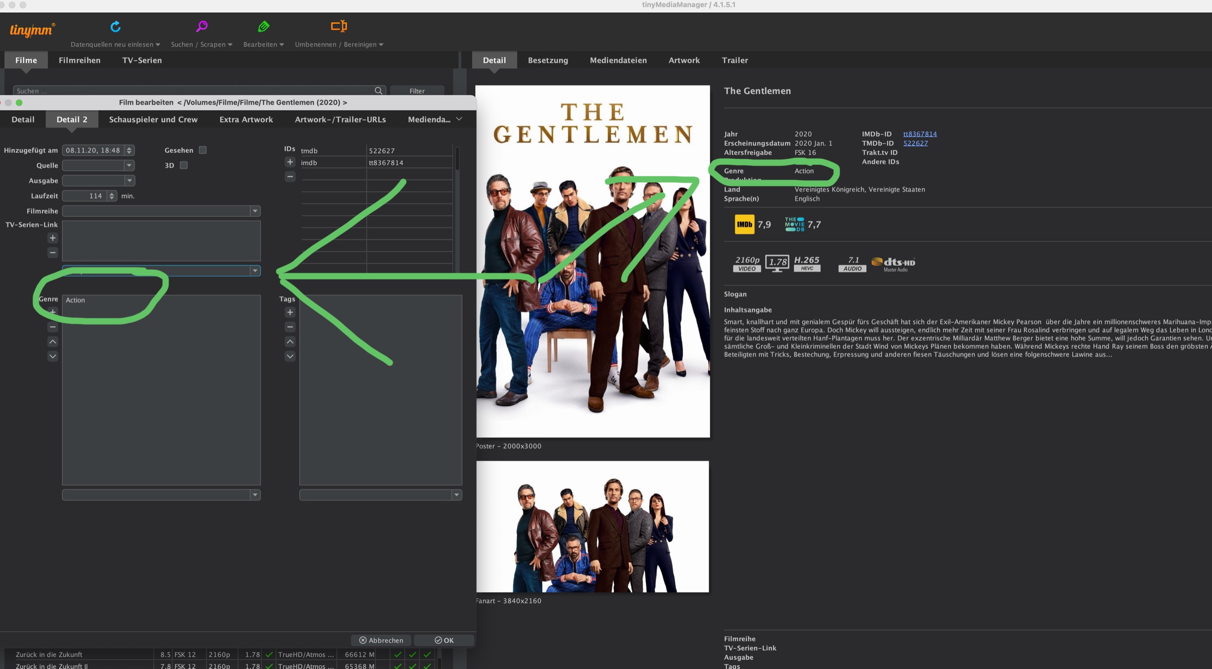Image resolution: width=1212 pixels, height=669 pixels.
Task: Add new ID entry with plus button
Action: pyautogui.click(x=290, y=162)
